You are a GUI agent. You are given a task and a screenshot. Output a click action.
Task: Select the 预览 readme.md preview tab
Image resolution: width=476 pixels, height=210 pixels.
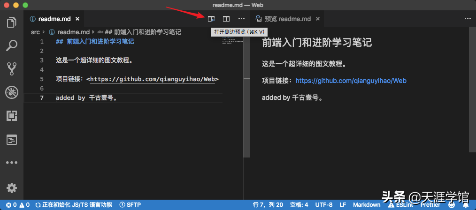(287, 19)
